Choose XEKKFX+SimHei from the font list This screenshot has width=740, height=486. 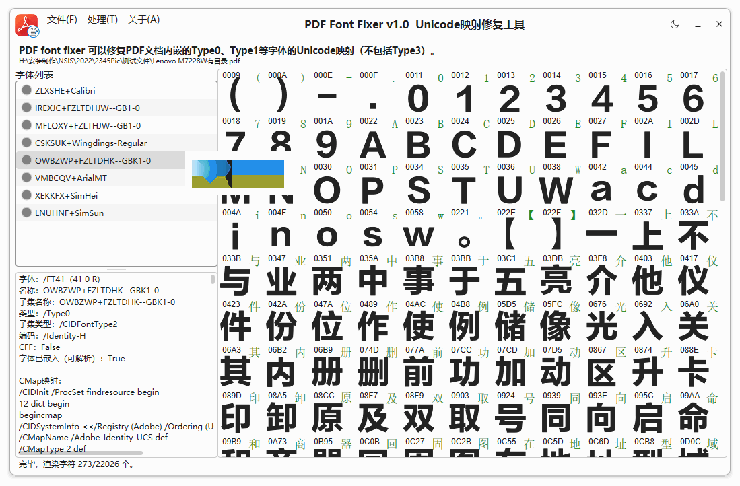(x=69, y=195)
